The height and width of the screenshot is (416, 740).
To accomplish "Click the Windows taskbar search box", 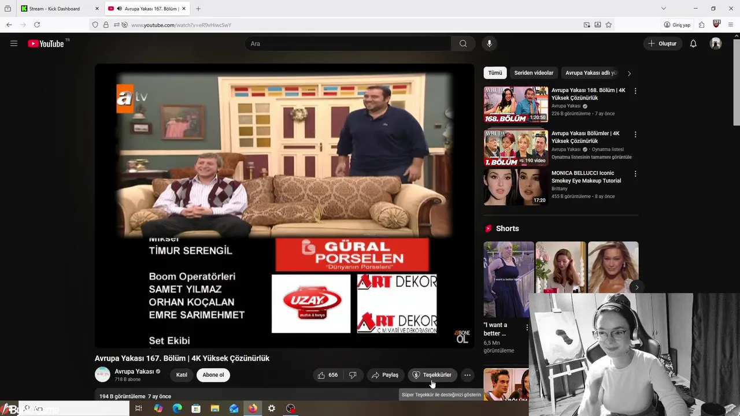I will 74,408.
